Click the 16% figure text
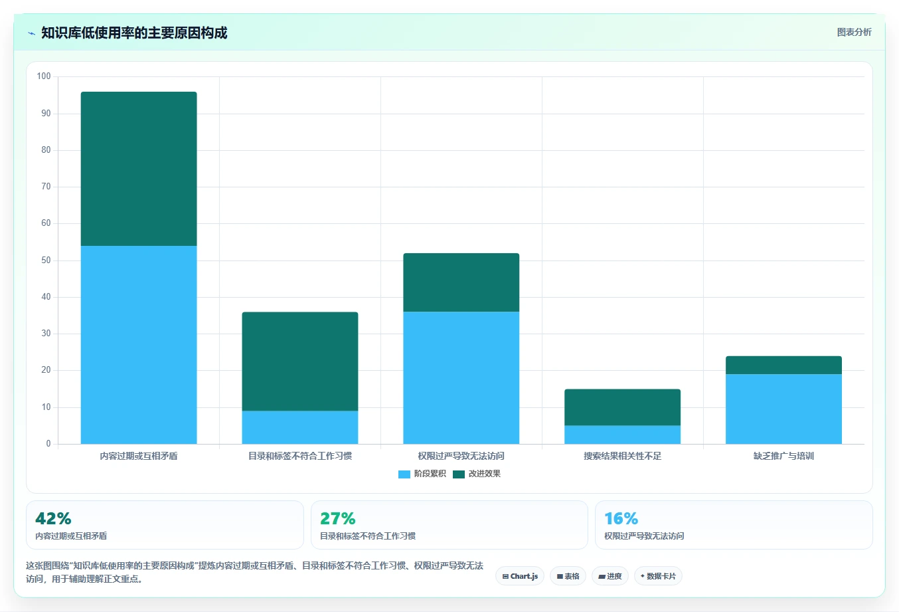899x612 pixels. tap(621, 518)
